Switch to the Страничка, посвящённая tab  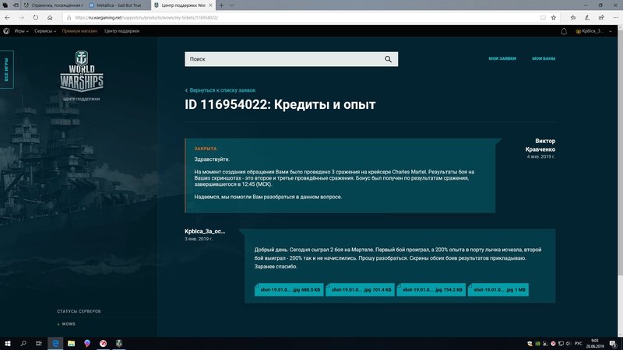point(54,5)
